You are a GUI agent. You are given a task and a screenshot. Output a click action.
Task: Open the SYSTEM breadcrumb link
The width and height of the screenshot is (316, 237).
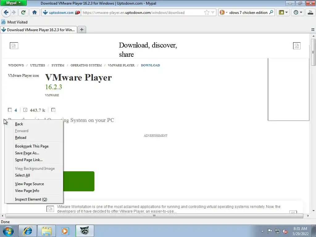58,65
